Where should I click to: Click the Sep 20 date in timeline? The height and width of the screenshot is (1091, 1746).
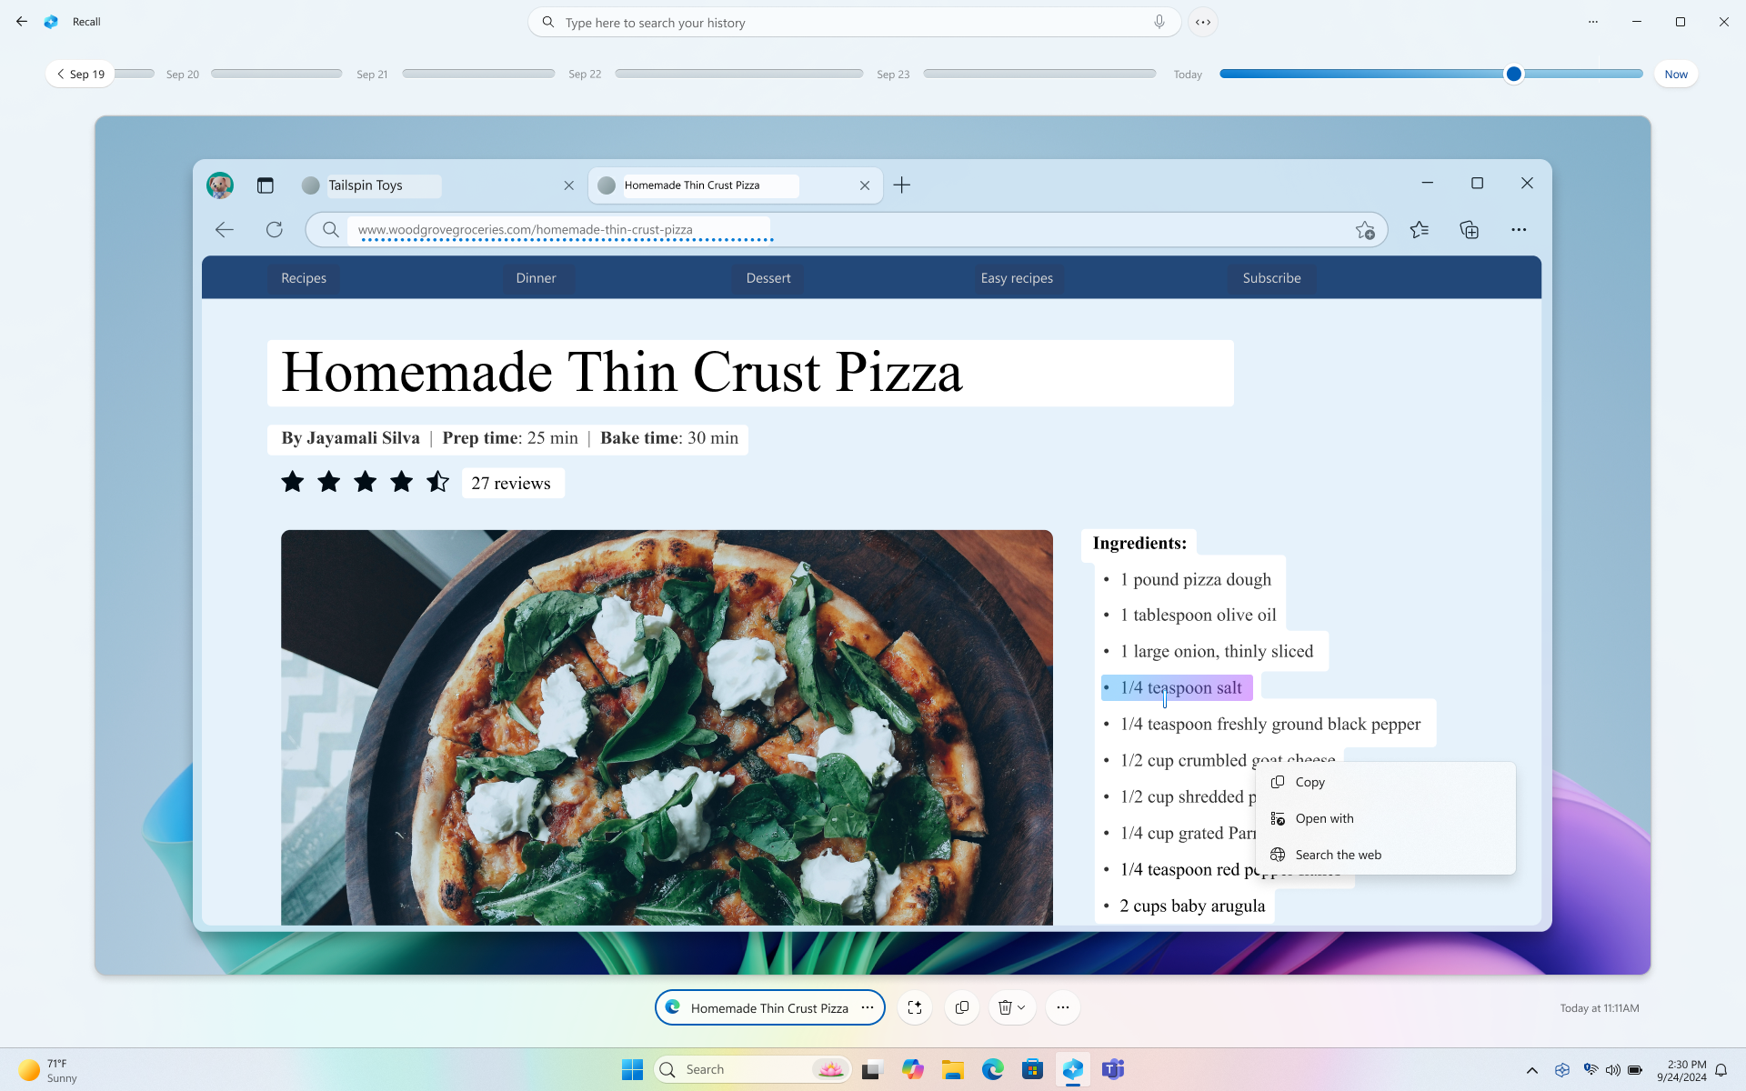tap(182, 73)
